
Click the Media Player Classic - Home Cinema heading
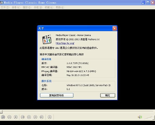click(x=73, y=35)
